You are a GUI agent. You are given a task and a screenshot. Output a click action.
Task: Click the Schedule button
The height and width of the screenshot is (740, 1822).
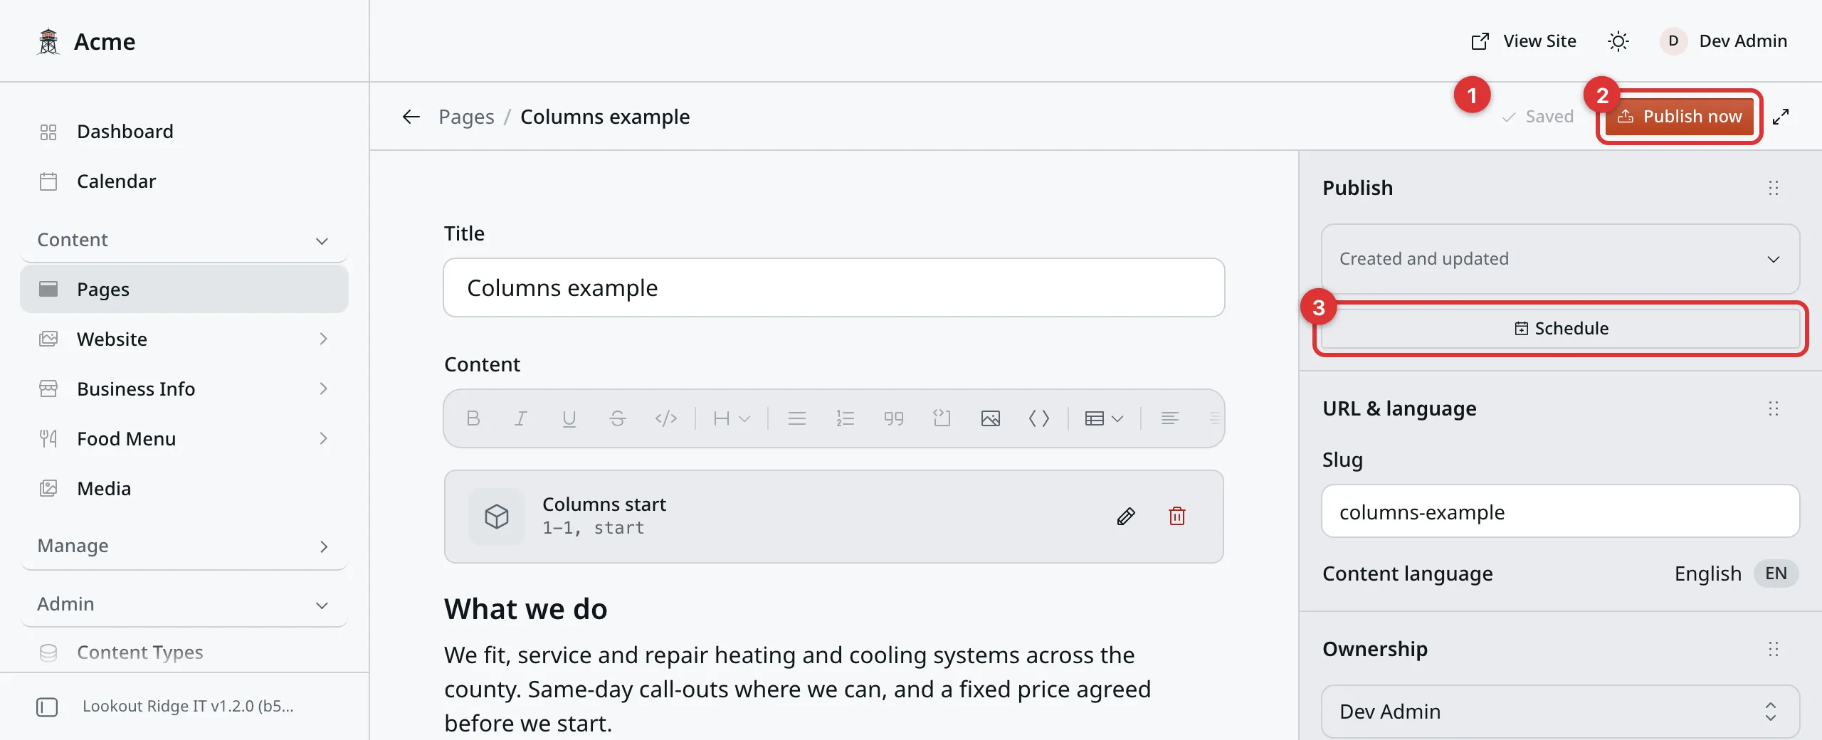tap(1560, 328)
